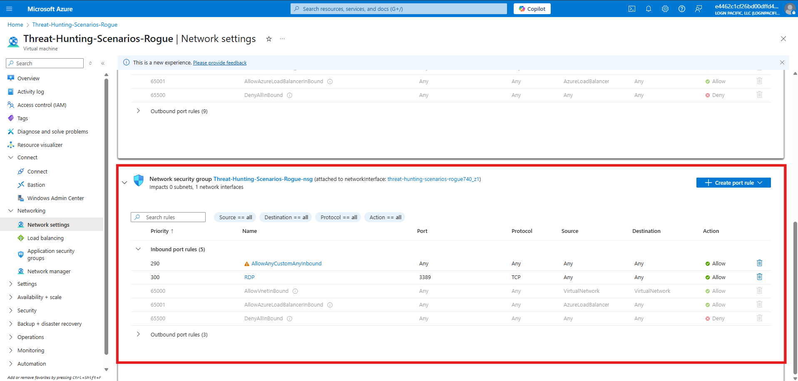
Task: Open the Create port rule dropdown
Action: [733, 183]
